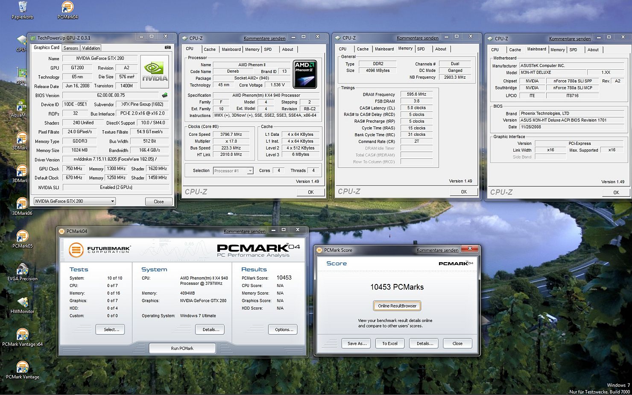632x395 pixels.
Task: Click the GPU-Z Name field NVIDIA GeForce GTX 280
Action: [100, 59]
